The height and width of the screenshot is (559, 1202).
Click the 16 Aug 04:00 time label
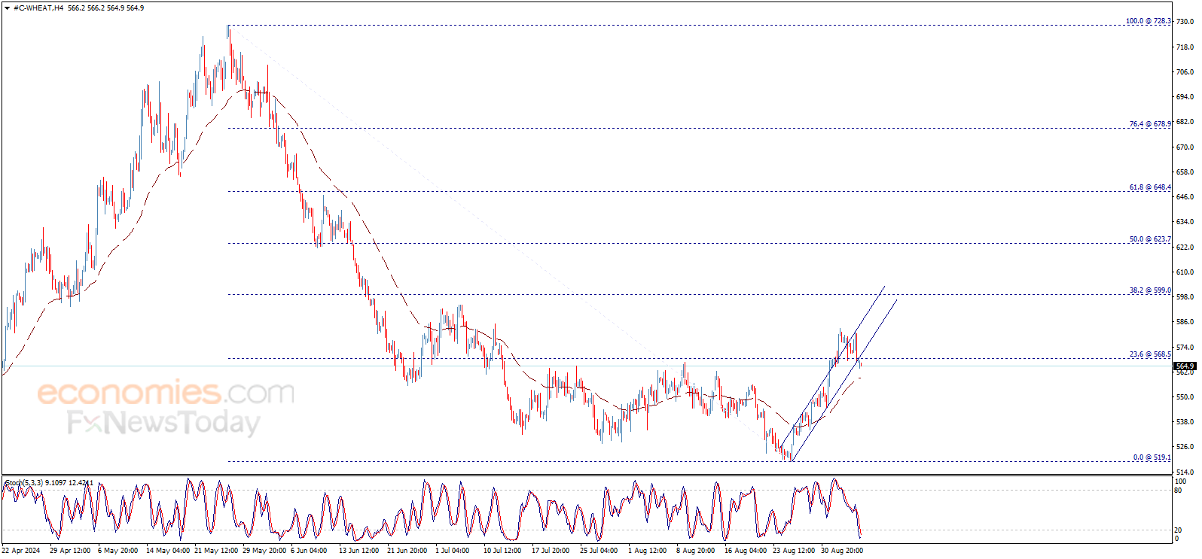coord(745,551)
